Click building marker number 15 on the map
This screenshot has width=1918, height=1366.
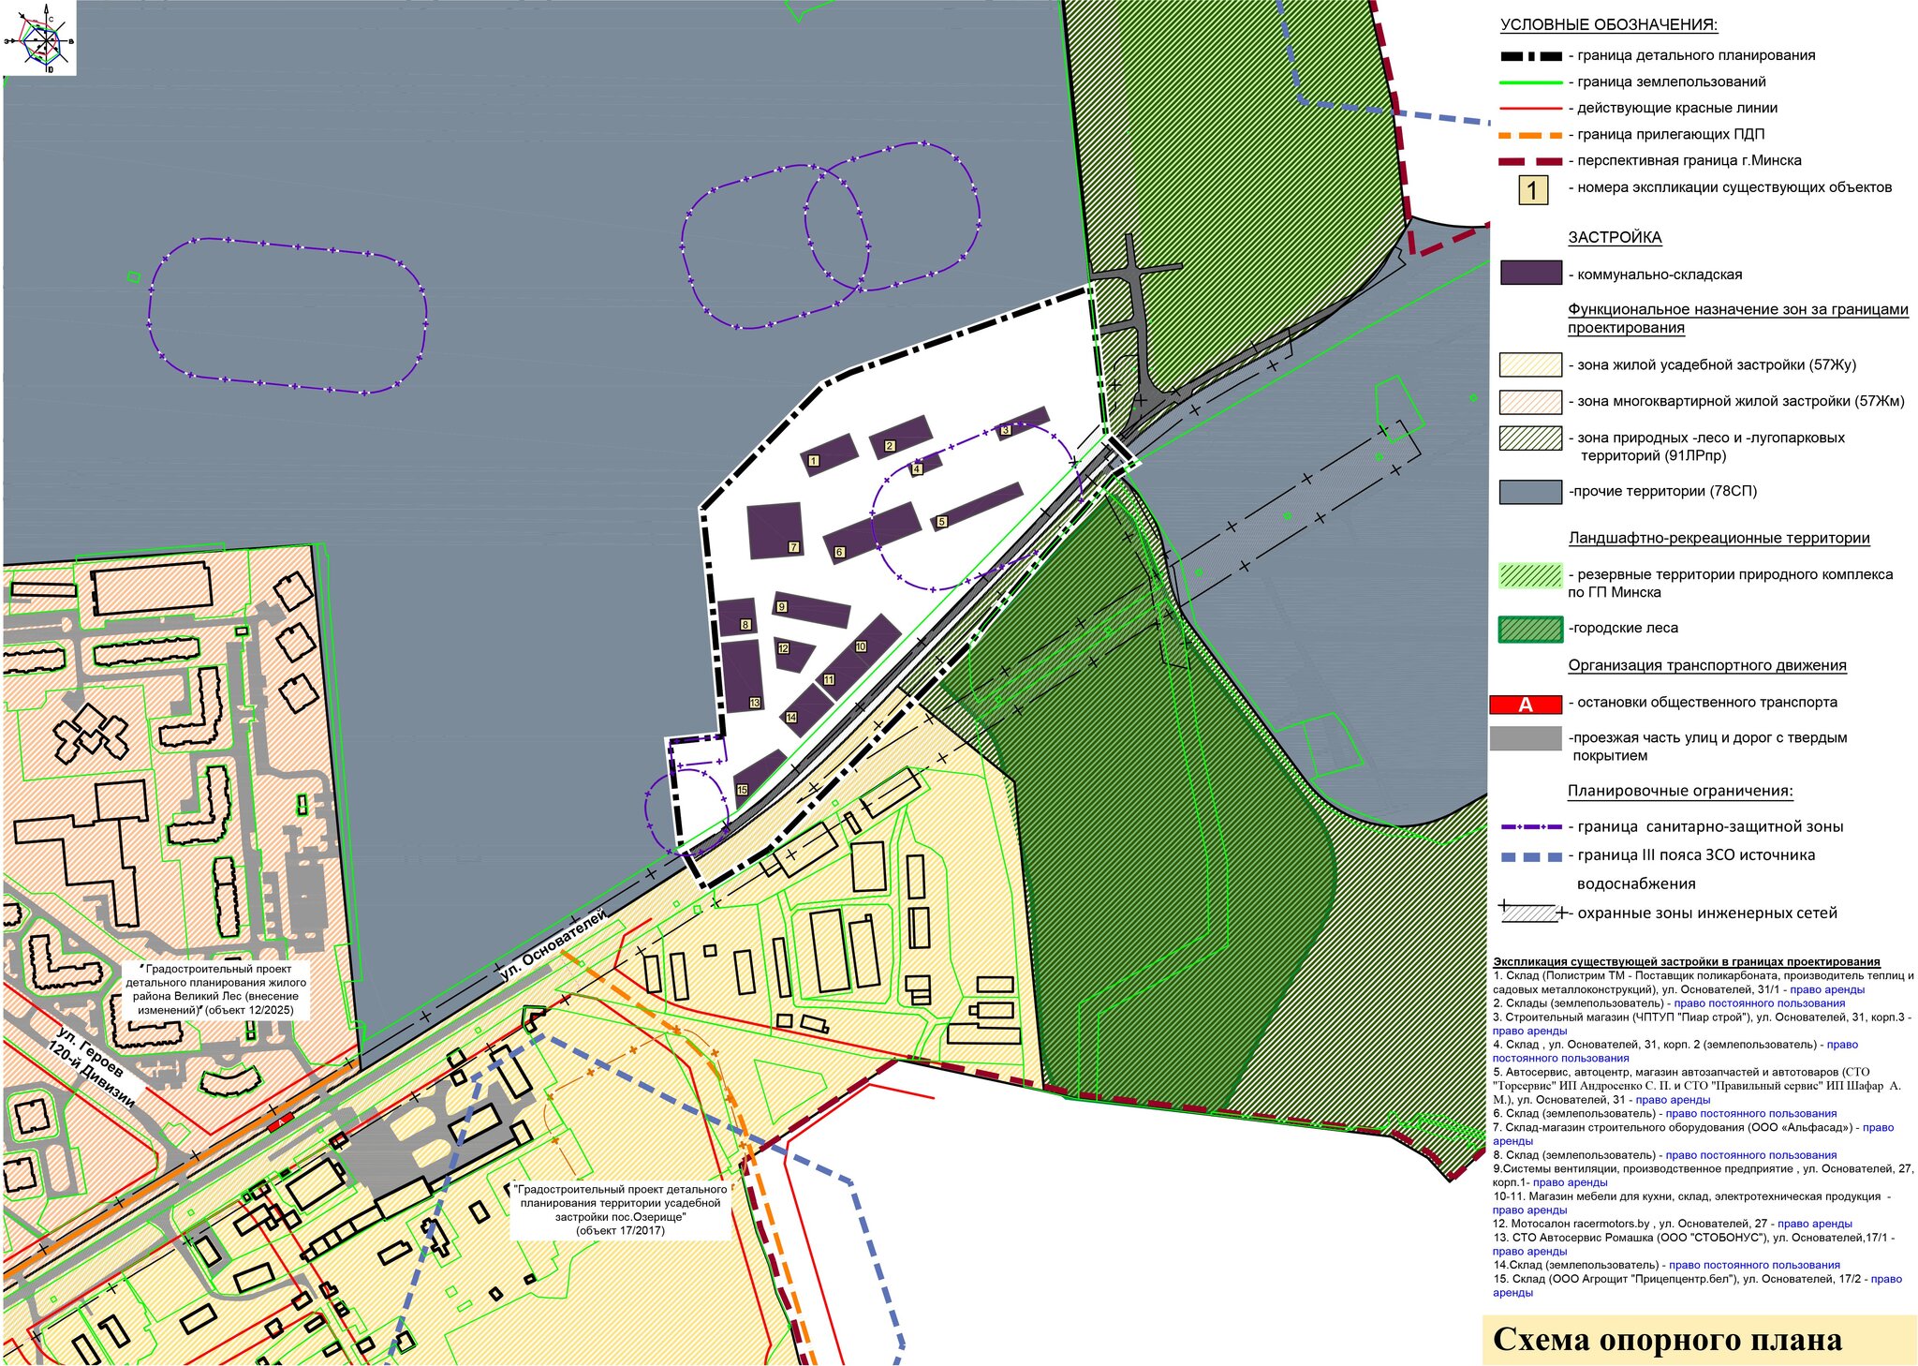tap(742, 790)
